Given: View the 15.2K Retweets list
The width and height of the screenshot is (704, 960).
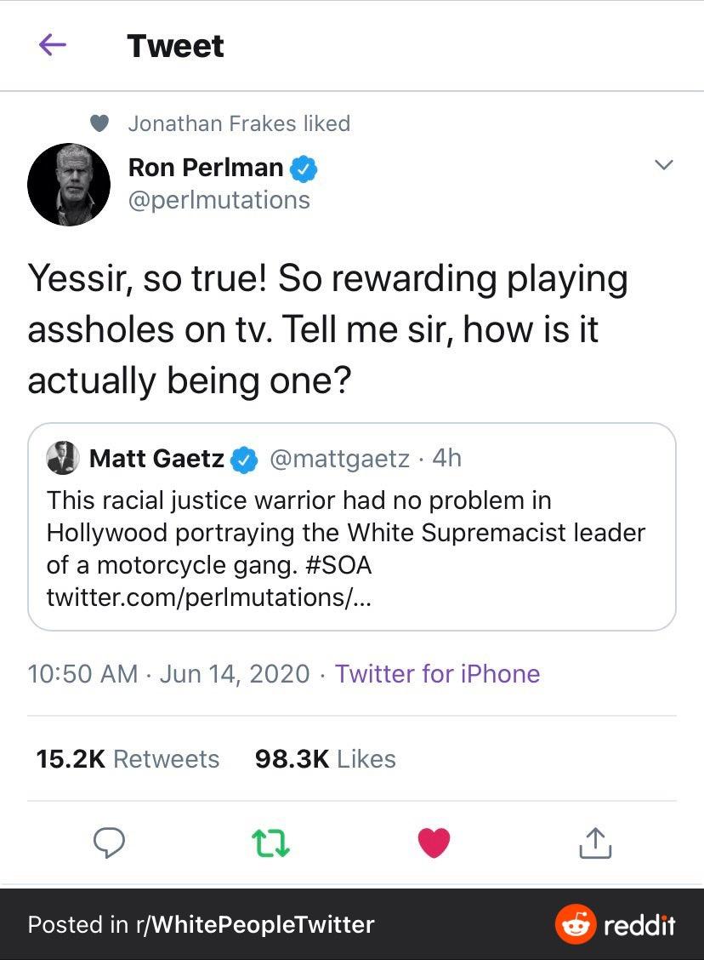Looking at the screenshot, I should (x=128, y=759).
